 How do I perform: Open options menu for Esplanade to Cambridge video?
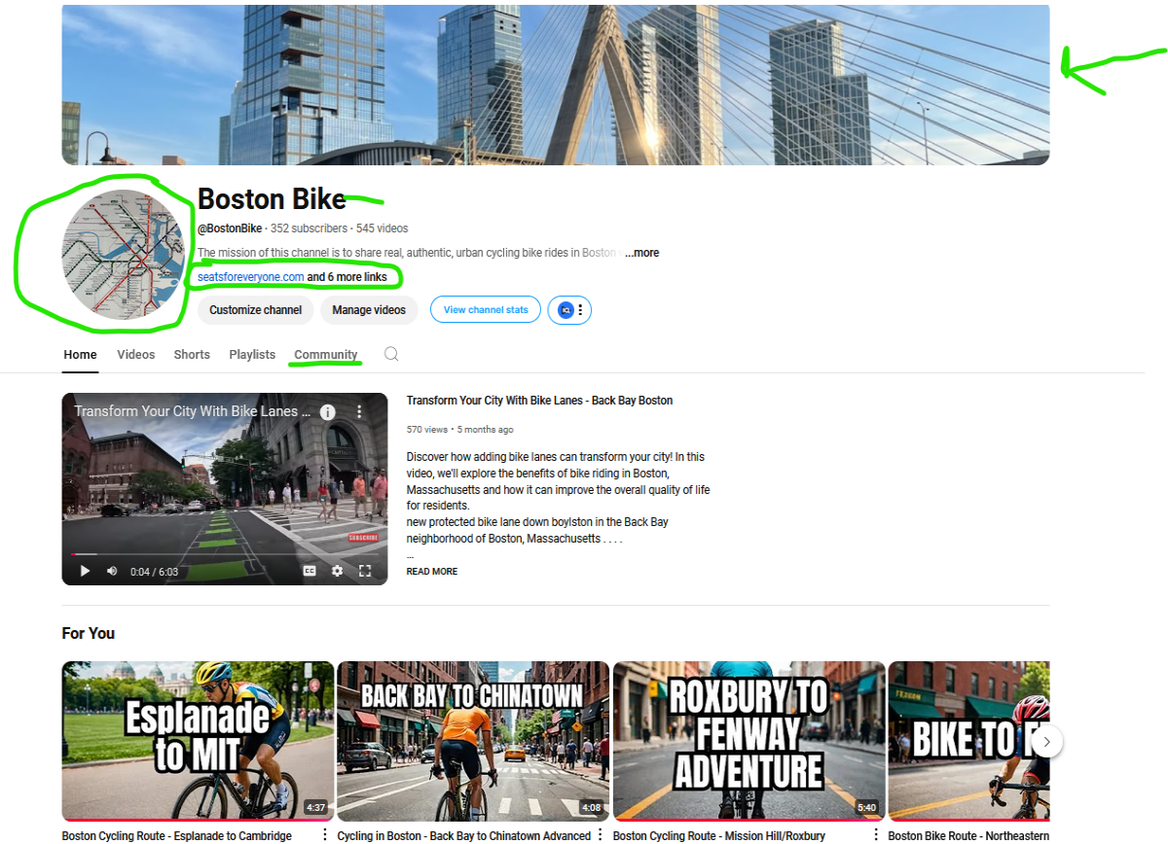324,835
